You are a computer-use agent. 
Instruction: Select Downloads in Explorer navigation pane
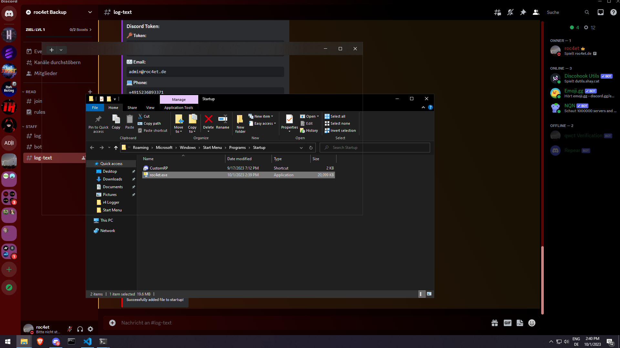112,179
